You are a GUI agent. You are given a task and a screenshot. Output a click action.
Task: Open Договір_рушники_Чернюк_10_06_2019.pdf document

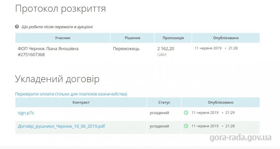(61, 126)
